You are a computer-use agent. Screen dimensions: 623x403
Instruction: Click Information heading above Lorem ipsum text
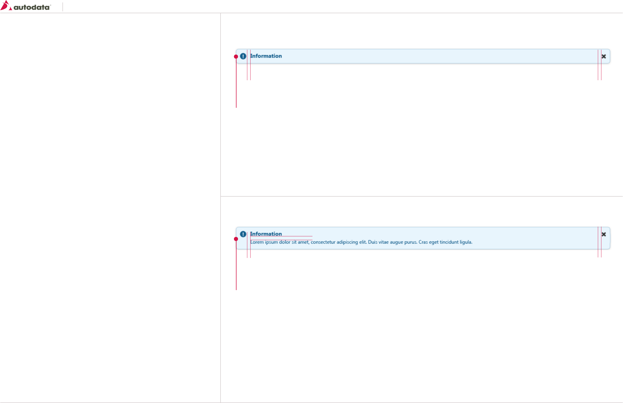(x=266, y=234)
